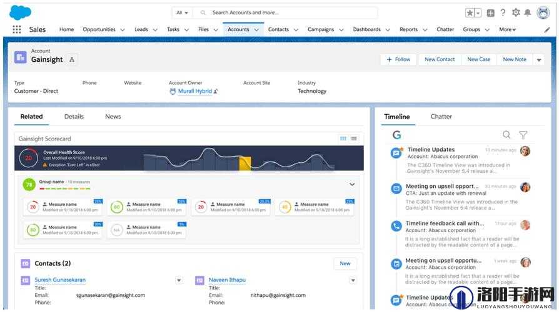The width and height of the screenshot is (559, 312).
Task: Click the Salesforce cloud logo
Action: [20, 13]
